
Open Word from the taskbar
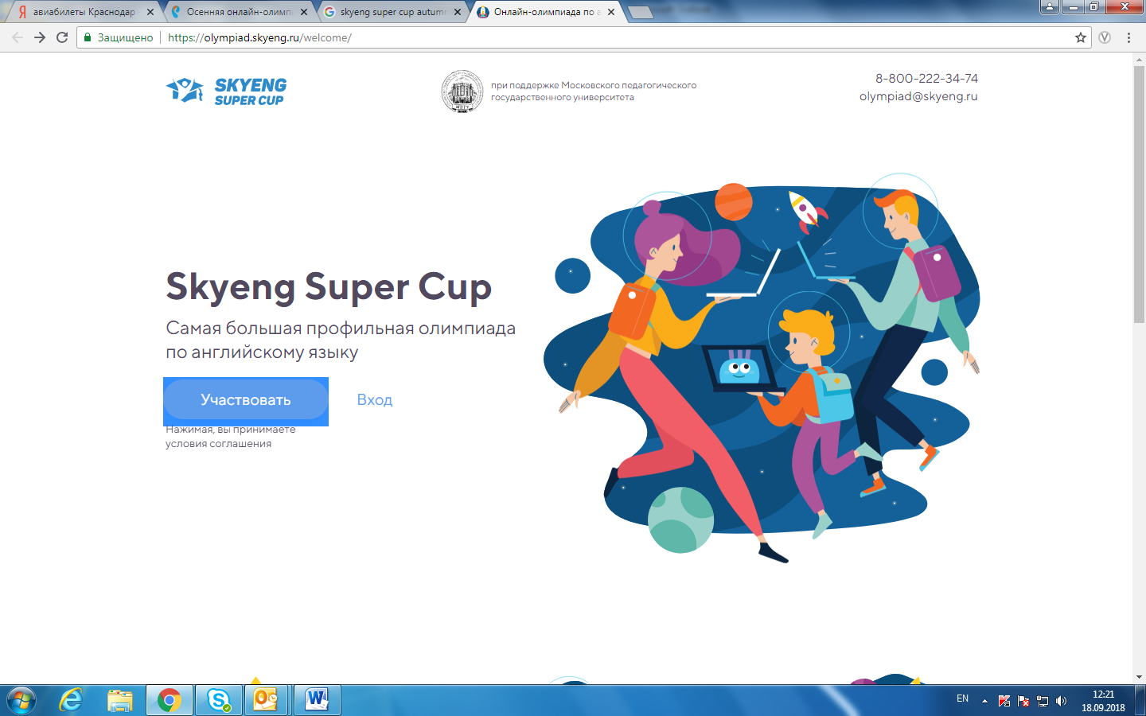(317, 700)
